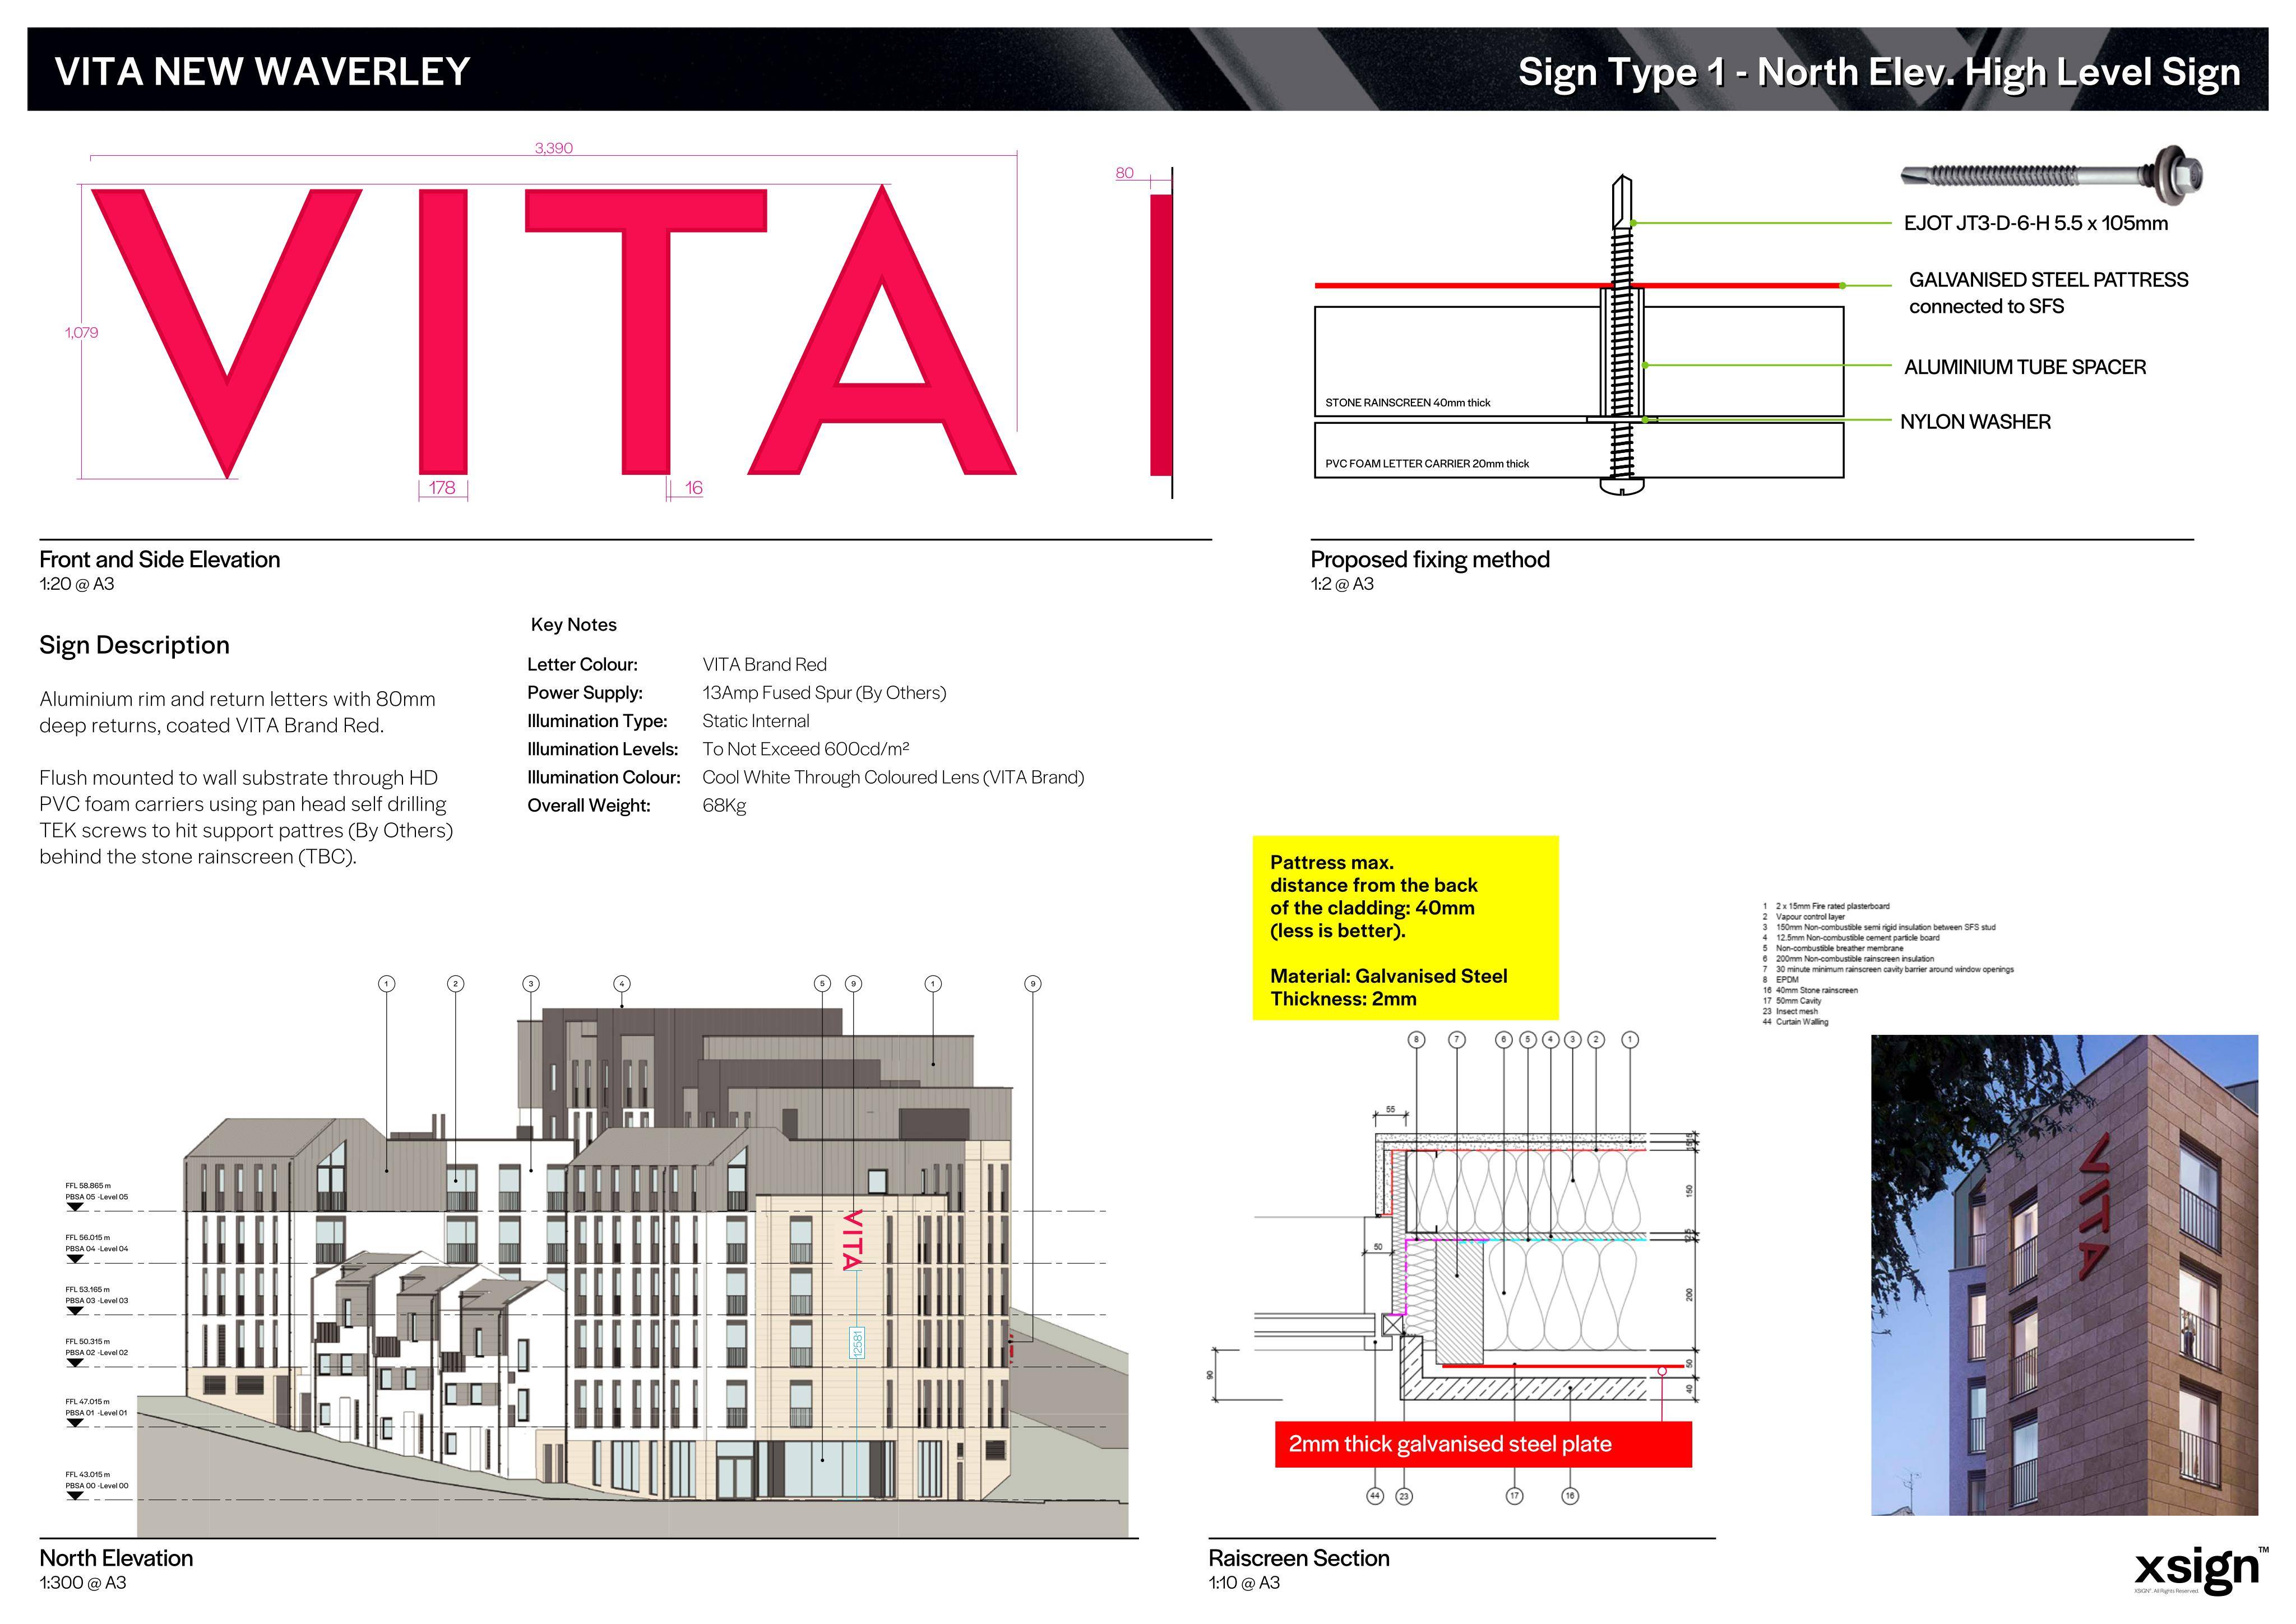This screenshot has height=1624, width=2296.
Task: Click the "Sign Description" heading
Action: [x=134, y=646]
